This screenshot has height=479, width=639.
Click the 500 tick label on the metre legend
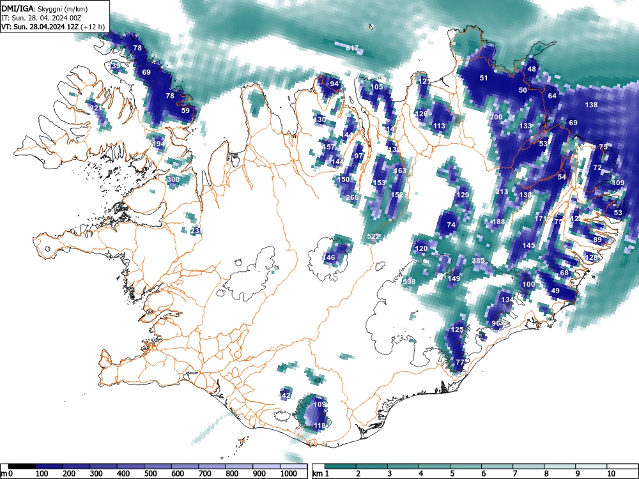point(150,474)
